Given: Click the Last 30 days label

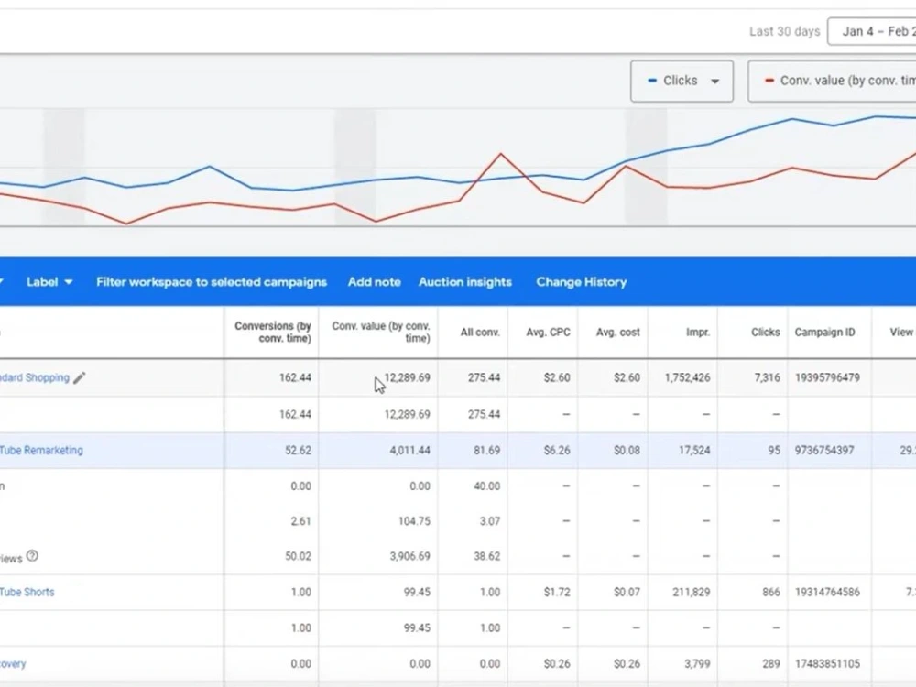Looking at the screenshot, I should [x=785, y=31].
